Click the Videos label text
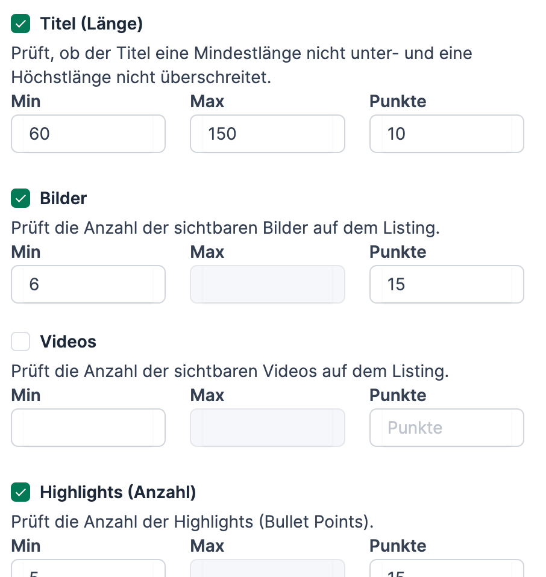 pyautogui.click(x=68, y=342)
